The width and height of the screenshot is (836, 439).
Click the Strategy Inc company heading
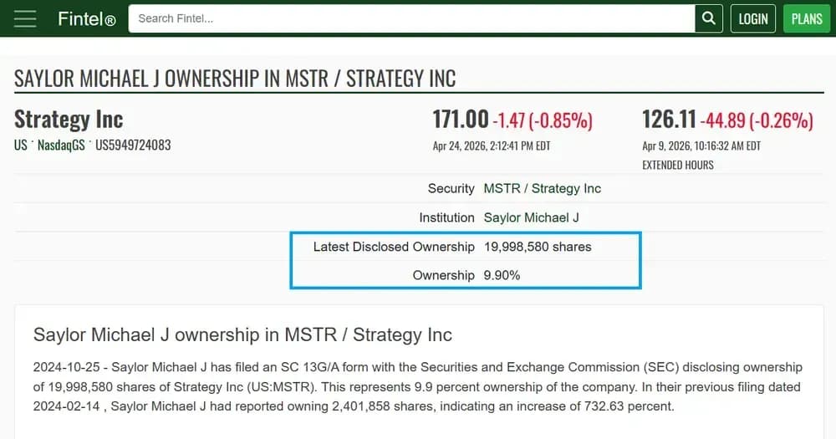pos(69,120)
